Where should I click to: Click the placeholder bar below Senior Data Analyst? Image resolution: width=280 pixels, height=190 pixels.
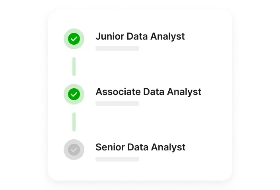[x=117, y=159]
